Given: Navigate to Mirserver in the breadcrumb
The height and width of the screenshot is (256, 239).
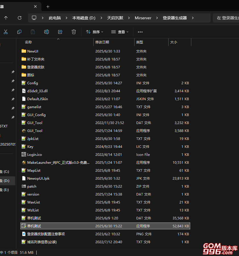Looking at the screenshot, I should point(143,18).
